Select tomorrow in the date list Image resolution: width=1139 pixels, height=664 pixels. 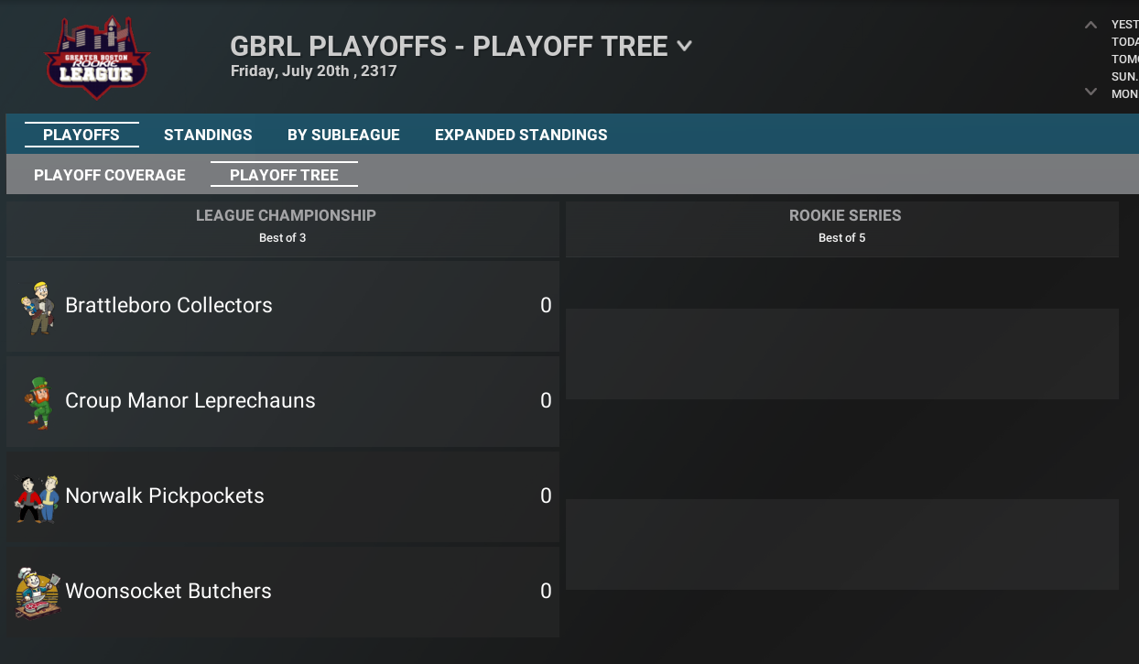coord(1124,60)
